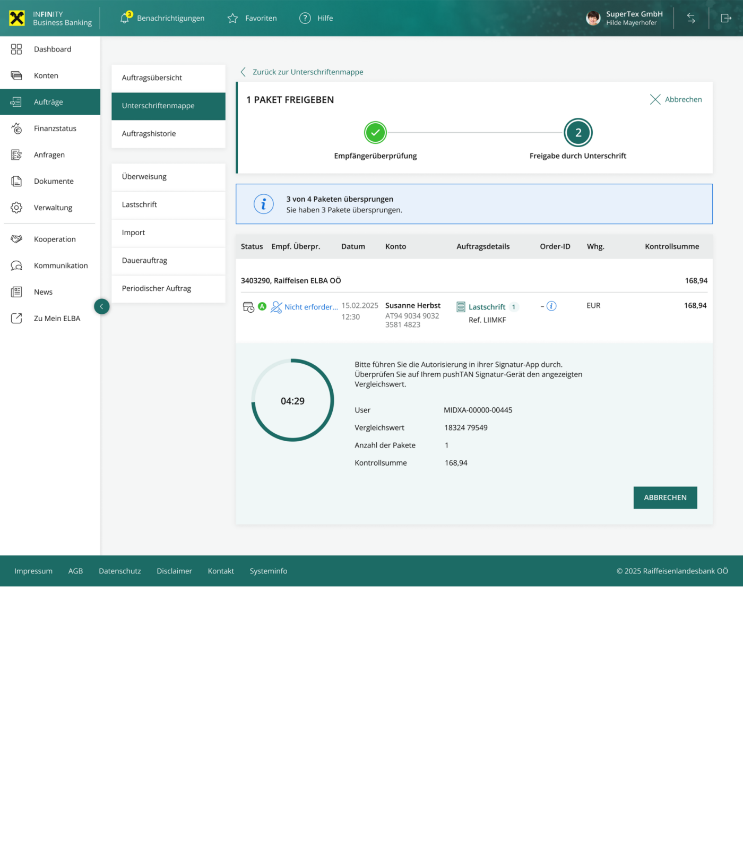Click the blue info banner icon
The width and height of the screenshot is (743, 858).
coord(263,204)
